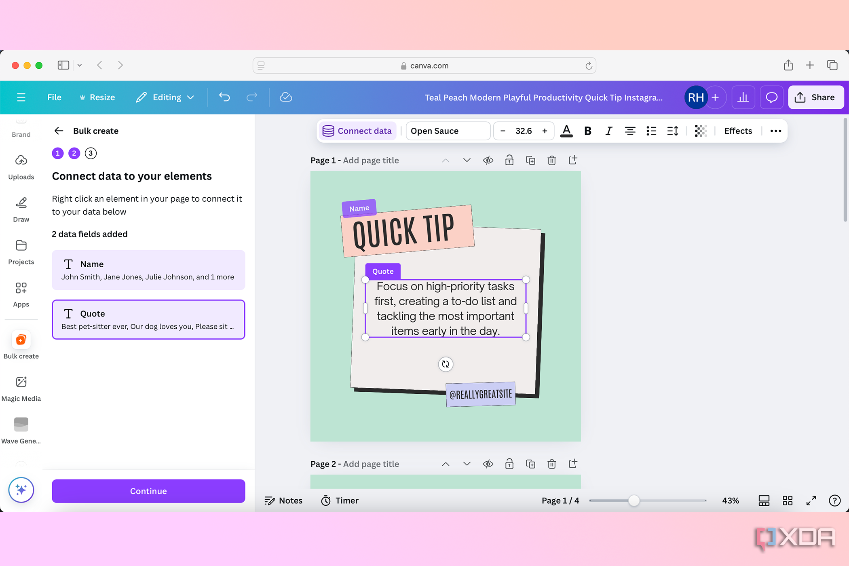Open Canva magic assistant sparkle button
This screenshot has width=849, height=566.
coord(21,490)
